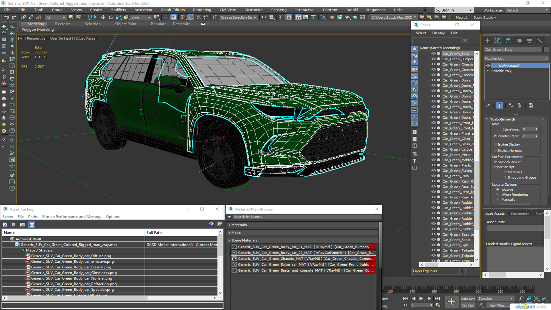Select the Select and Link tool
This screenshot has height=310, width=551.
pyautogui.click(x=24, y=17)
